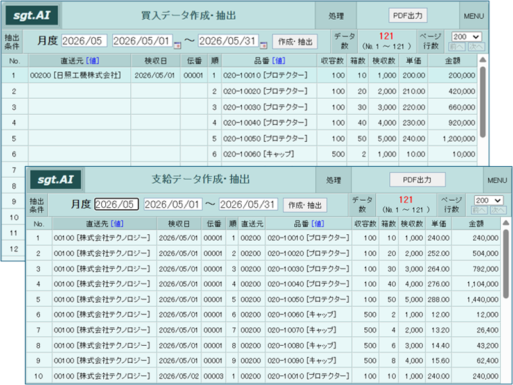This screenshot has height=385, width=513.
Task: Select 00200 [日照工機株式会社] cell
Action: tap(80, 75)
